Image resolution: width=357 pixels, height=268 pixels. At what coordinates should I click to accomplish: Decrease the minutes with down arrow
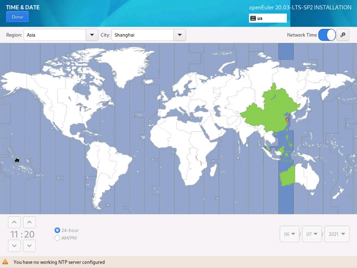[29, 246]
